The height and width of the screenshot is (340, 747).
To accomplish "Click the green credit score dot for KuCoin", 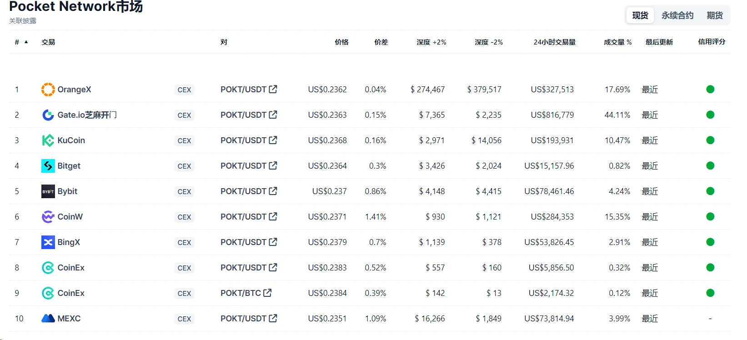I will tap(710, 140).
